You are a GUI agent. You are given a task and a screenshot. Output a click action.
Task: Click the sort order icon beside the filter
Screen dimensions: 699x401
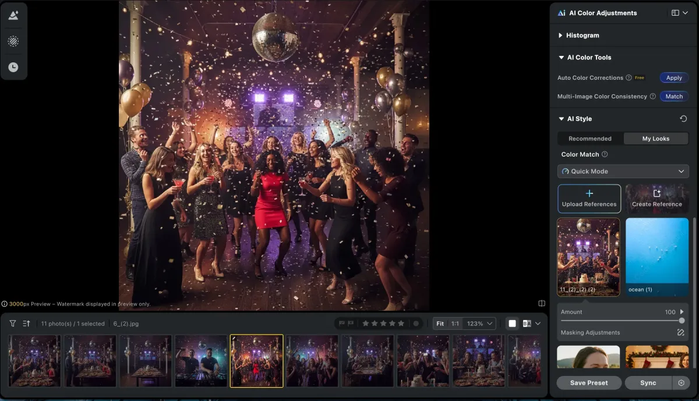pos(26,324)
